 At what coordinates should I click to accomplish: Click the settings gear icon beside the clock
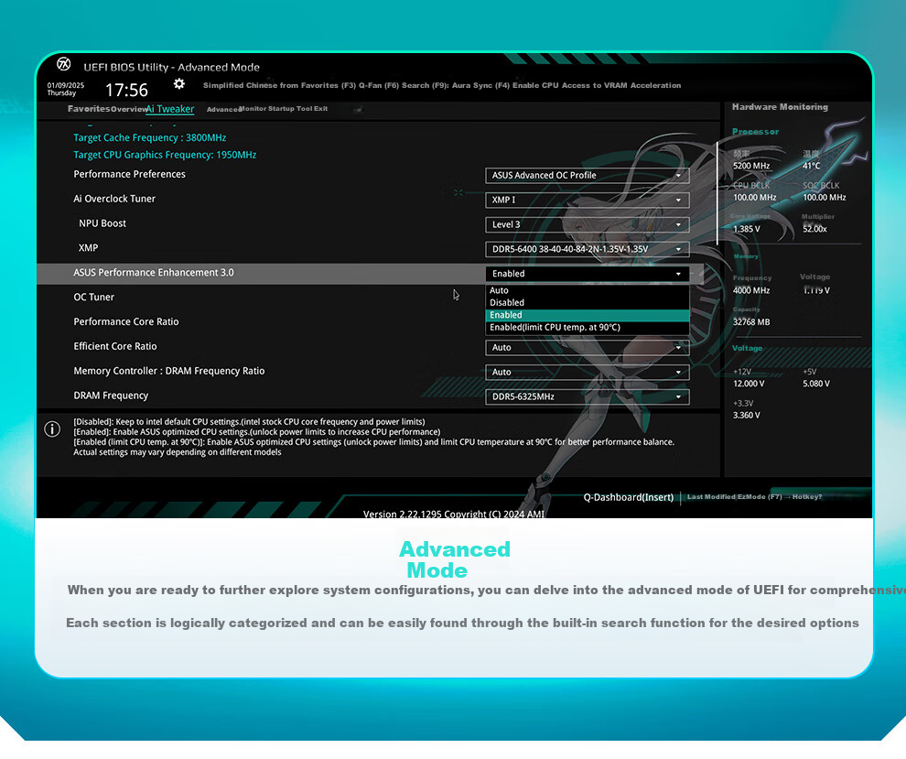click(x=179, y=84)
